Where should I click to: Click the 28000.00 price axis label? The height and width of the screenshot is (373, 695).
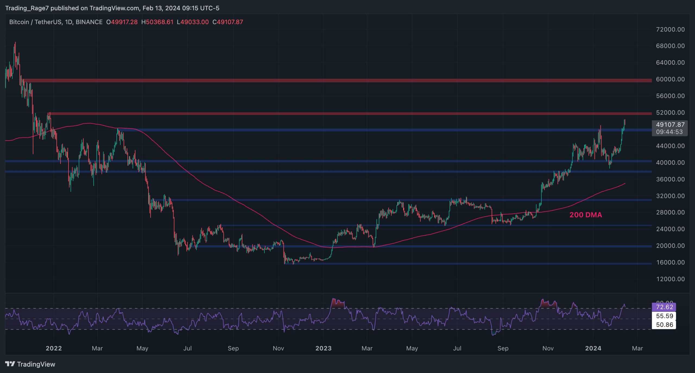(670, 212)
